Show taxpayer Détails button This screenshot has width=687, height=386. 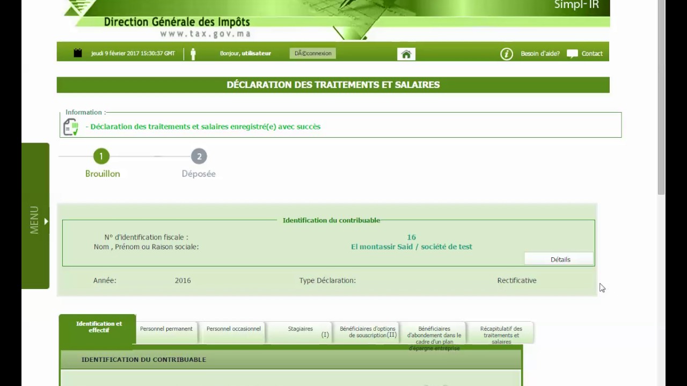point(559,259)
